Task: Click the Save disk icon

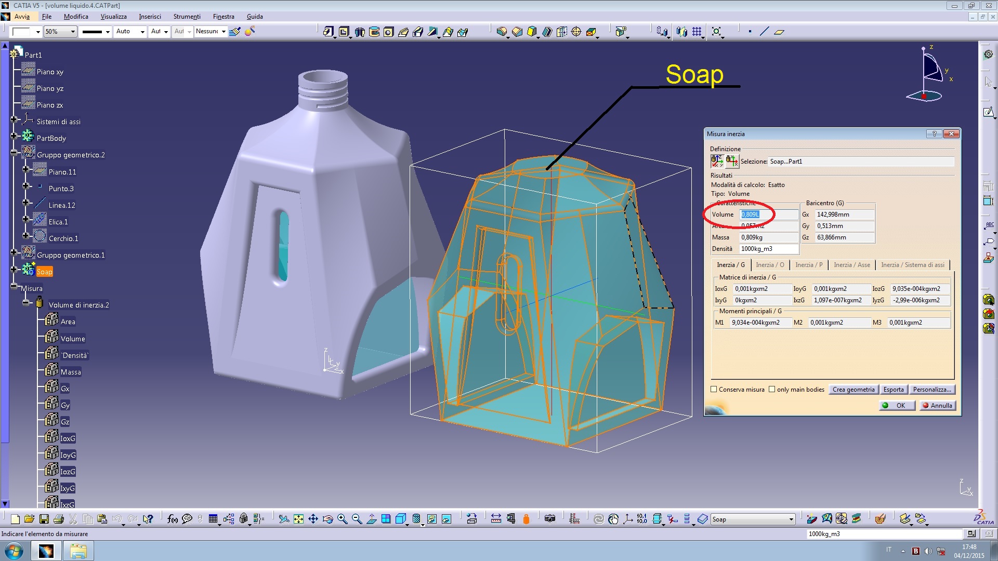Action: pos(44,519)
